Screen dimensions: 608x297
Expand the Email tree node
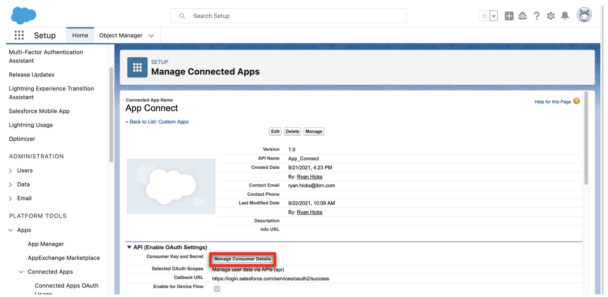[x=10, y=198]
